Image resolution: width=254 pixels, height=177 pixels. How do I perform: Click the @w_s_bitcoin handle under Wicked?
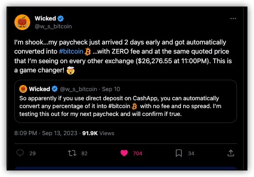pos(53,26)
